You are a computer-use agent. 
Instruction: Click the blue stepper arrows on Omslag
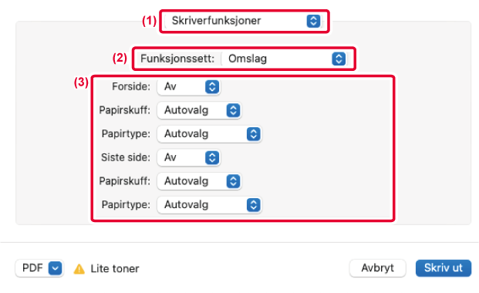tap(339, 59)
